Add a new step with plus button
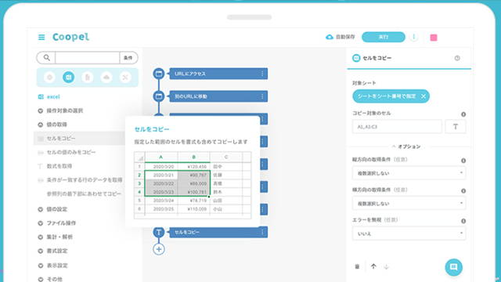The image size is (501, 282). coord(159,249)
